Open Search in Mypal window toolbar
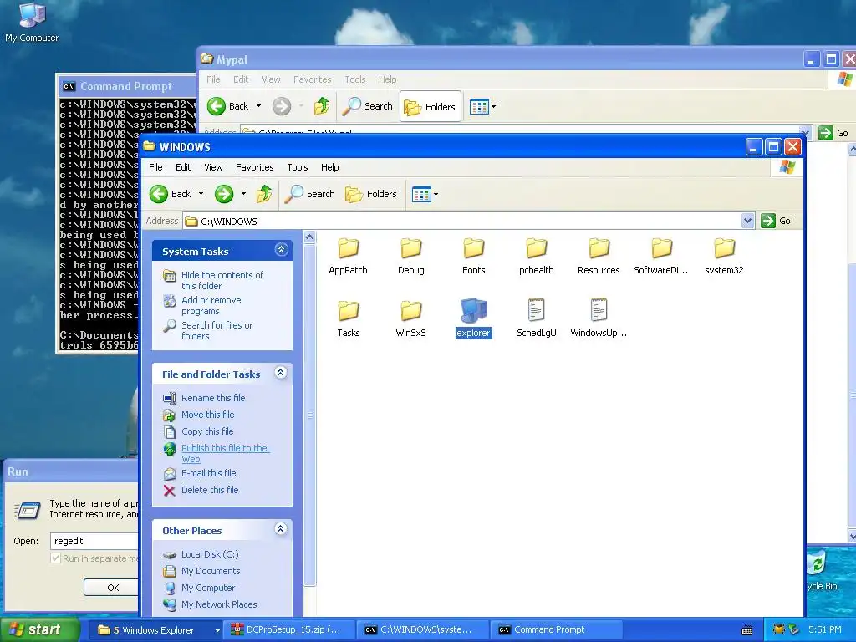 click(367, 106)
